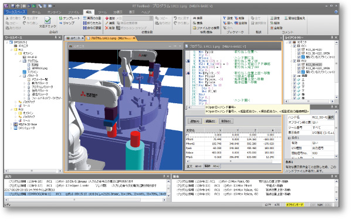This screenshot has height=223, width=352.
Task: Collapse the RC2 workspace node
Action: tap(11, 109)
